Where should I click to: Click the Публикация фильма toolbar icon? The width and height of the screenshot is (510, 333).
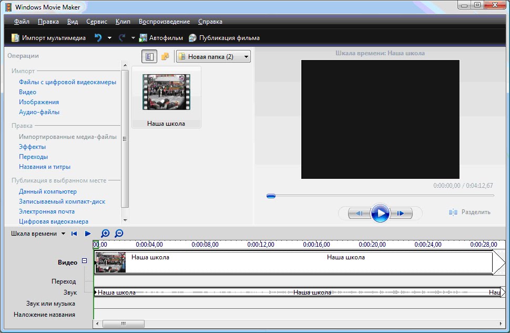point(192,38)
